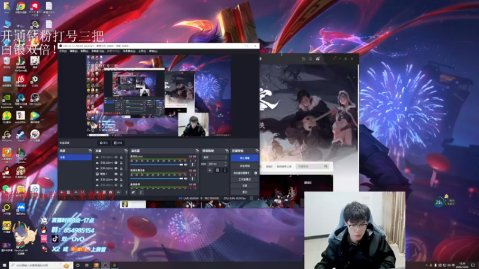The image size is (479, 269).
Task: Mute the 视频采集设备 audio track
Action: 186,178
